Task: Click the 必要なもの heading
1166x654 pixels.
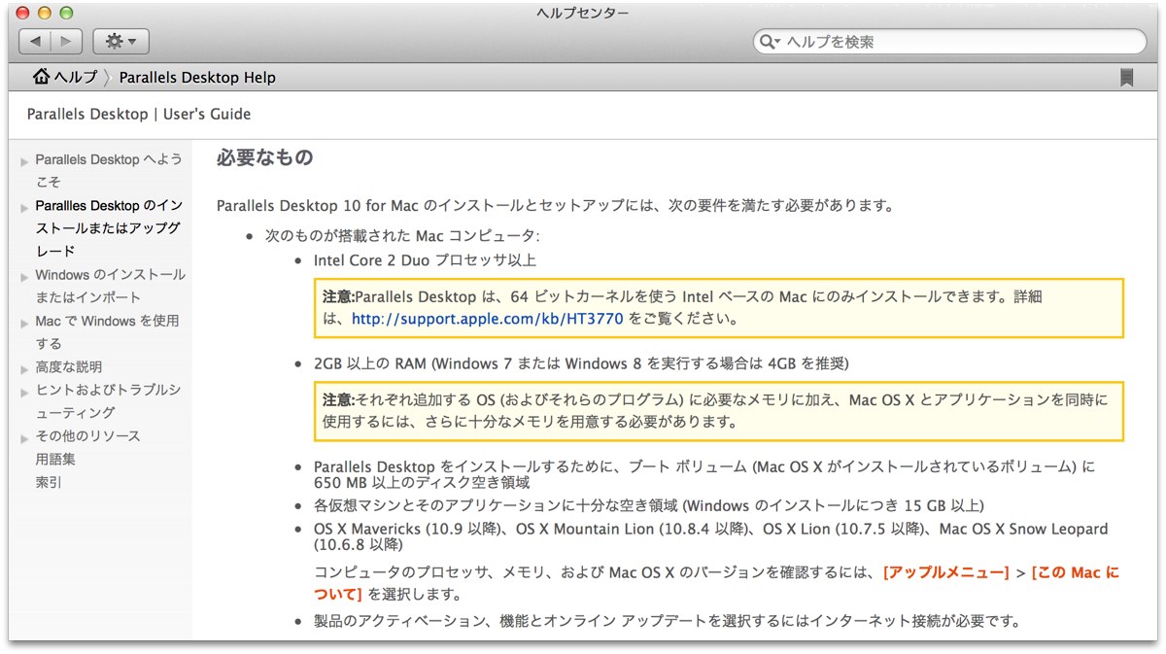Action: click(264, 157)
